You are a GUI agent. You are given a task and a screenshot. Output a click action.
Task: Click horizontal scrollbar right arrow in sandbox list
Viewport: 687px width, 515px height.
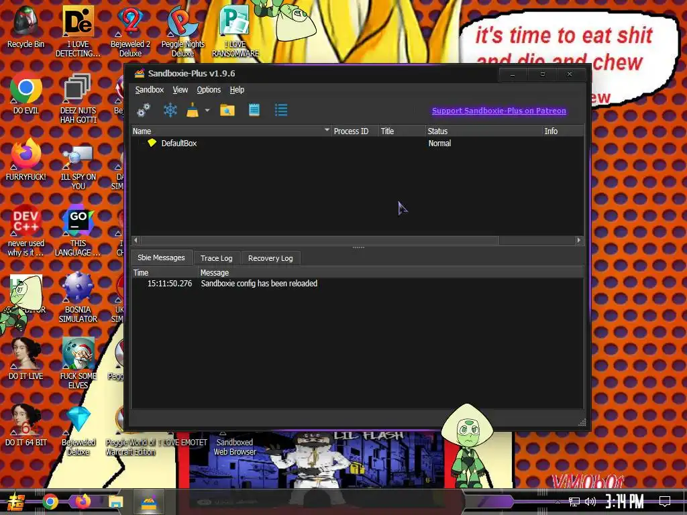click(579, 240)
